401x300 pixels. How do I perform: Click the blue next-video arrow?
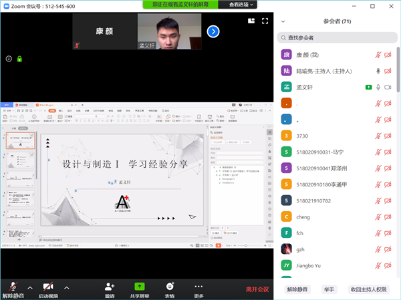213,31
